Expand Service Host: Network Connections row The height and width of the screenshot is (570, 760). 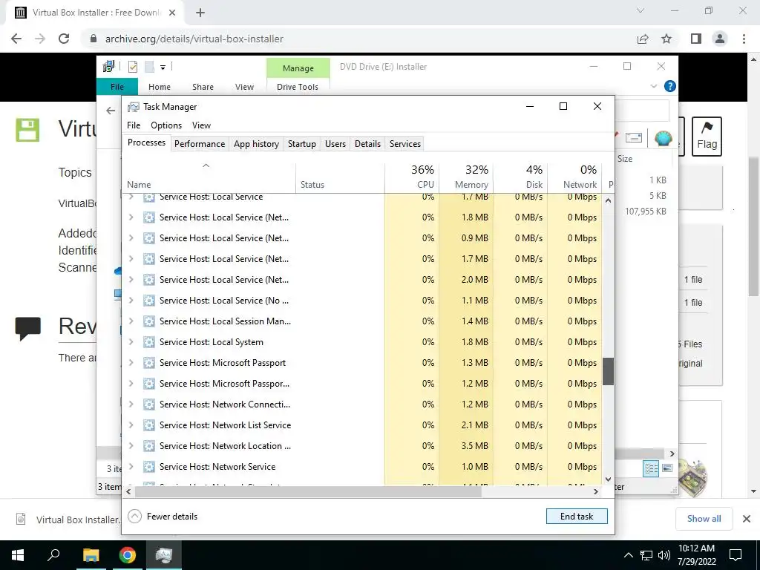click(131, 404)
